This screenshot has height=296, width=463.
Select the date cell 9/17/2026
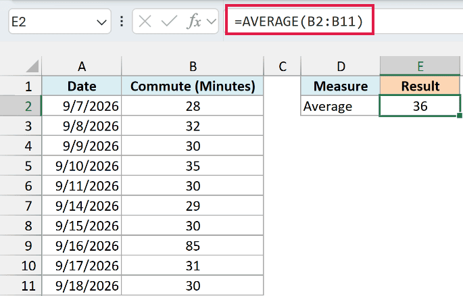click(x=82, y=266)
